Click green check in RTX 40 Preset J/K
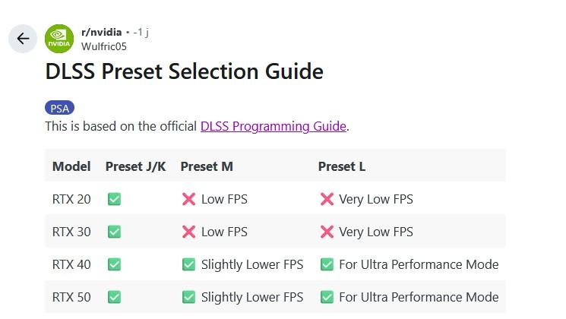The height and width of the screenshot is (319, 566). tap(114, 264)
